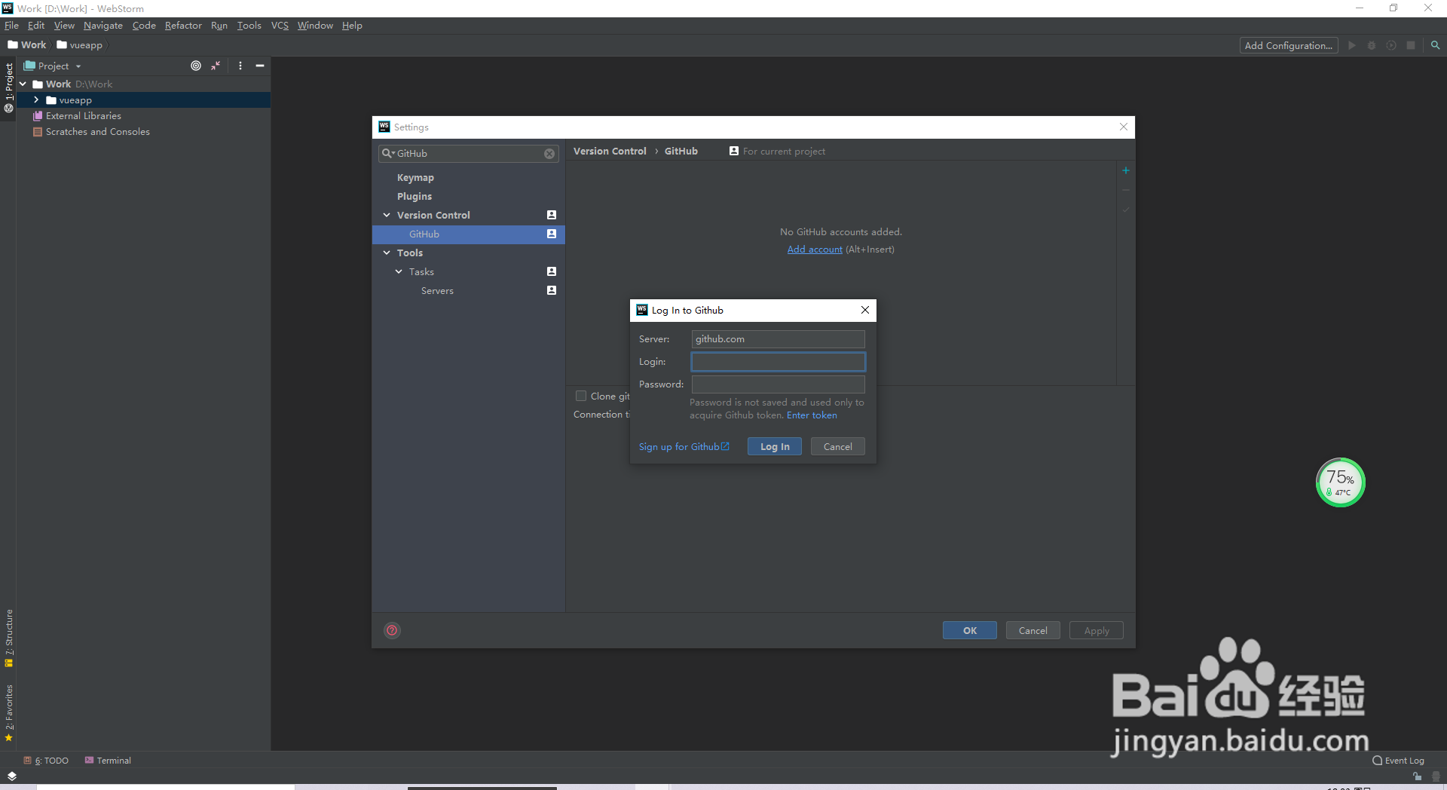
Task: Click the 75% floating monitor widget
Action: pos(1340,482)
